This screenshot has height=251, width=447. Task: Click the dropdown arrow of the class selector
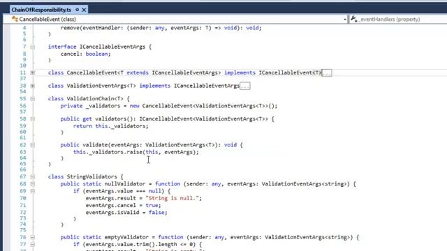pyautogui.click(x=344, y=20)
